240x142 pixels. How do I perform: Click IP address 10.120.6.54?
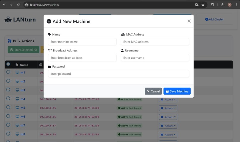[x=48, y=99]
